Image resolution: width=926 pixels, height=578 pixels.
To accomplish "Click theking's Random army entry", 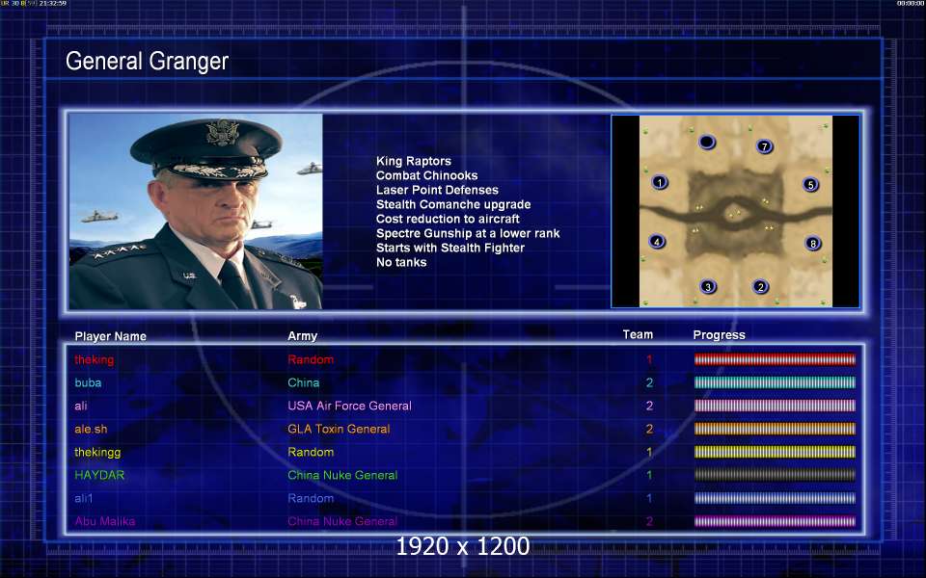I will (311, 359).
